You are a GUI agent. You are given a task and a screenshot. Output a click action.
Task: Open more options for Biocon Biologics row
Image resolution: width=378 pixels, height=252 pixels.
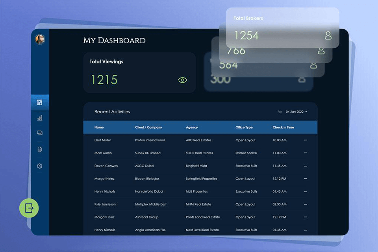(306, 179)
